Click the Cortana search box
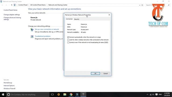172x97 pixels. [x=28, y=95]
